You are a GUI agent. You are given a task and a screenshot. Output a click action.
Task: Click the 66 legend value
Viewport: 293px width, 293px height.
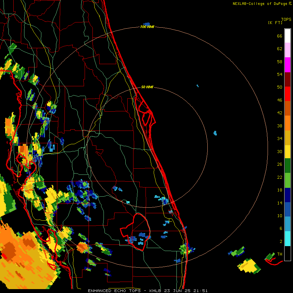[x=280, y=36]
